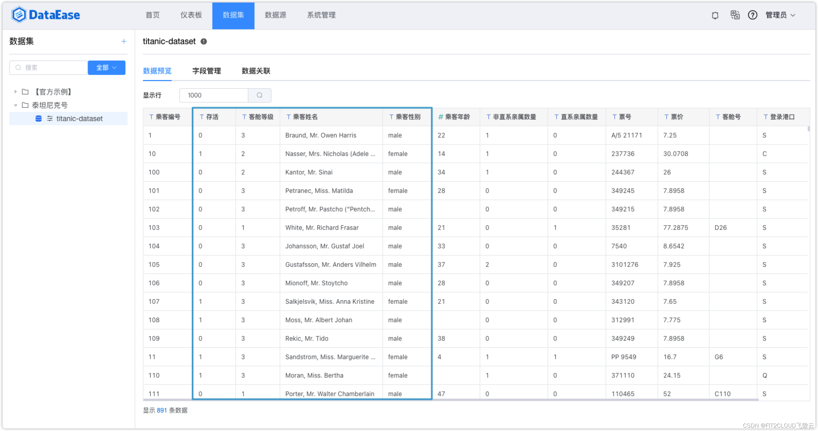818x431 pixels.
Task: Click the 非直系亲属数量 column header
Action: tap(514, 117)
